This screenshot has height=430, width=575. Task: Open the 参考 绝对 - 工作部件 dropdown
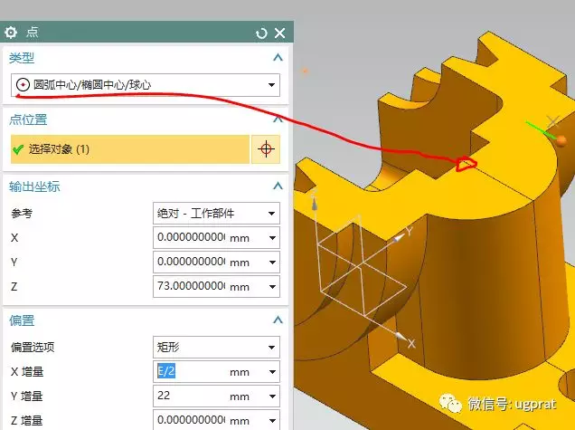(x=216, y=214)
